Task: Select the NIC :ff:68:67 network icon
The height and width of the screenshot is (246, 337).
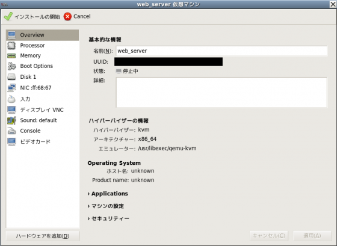Action: click(11, 88)
